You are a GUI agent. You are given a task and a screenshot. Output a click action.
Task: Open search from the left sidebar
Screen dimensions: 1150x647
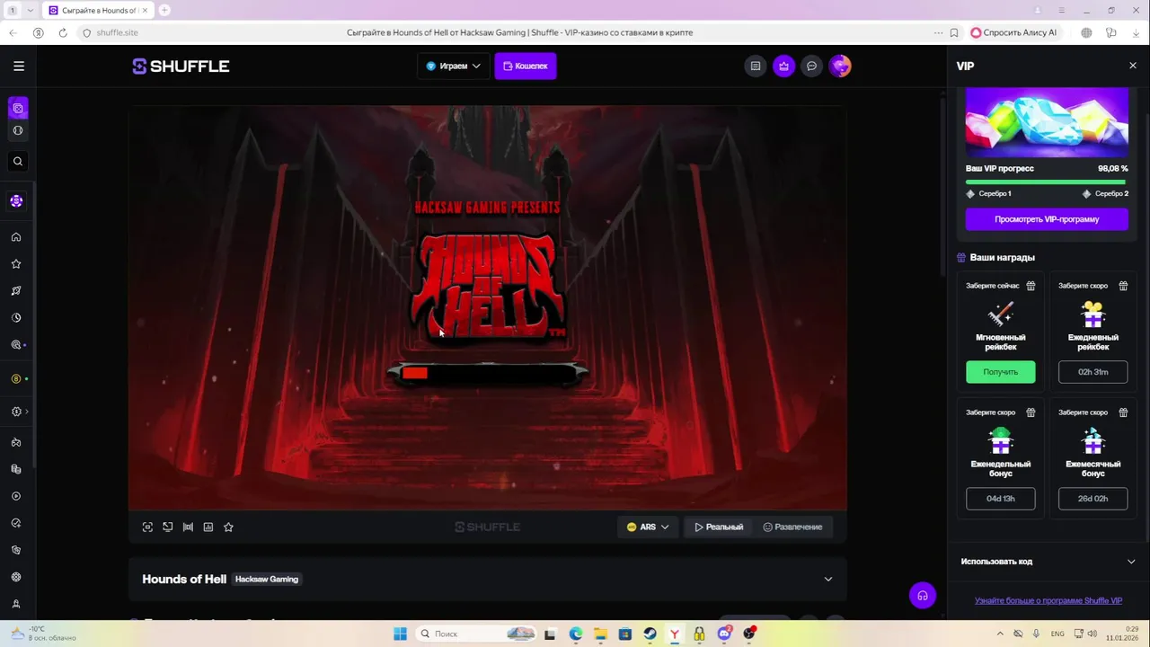click(17, 162)
